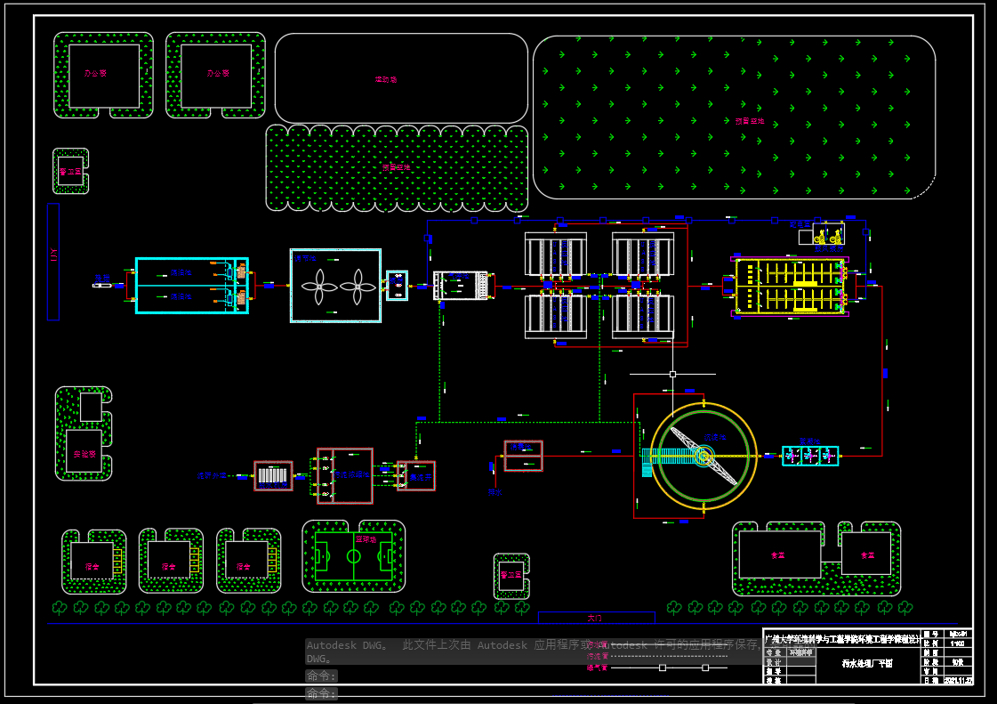This screenshot has width=997, height=704.
Task: Select the label inside the scalloped green lawn
Action: (396, 167)
